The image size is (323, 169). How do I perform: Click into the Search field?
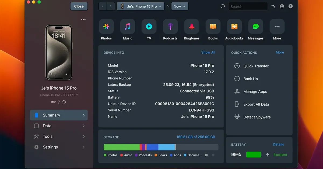coord(248,6)
